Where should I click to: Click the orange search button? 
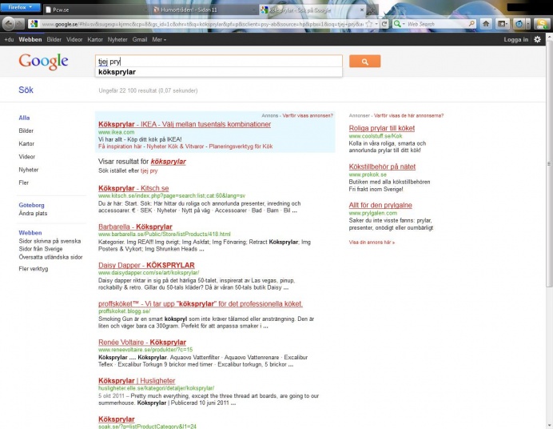point(364,61)
